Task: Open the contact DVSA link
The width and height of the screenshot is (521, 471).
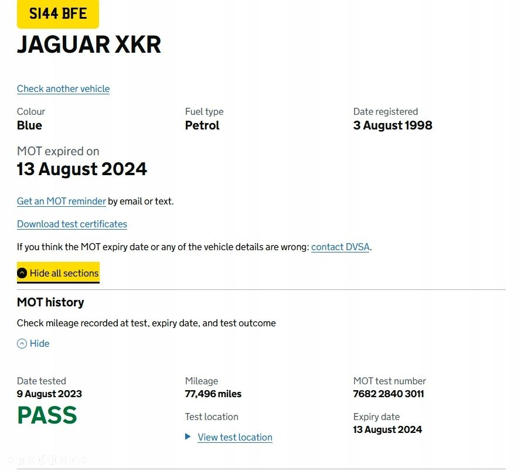Action: (x=340, y=247)
